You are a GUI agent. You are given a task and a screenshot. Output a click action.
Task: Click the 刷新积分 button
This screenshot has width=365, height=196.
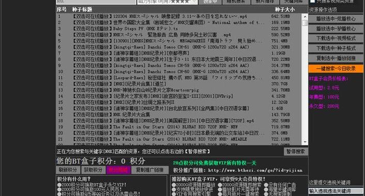coord(68,170)
